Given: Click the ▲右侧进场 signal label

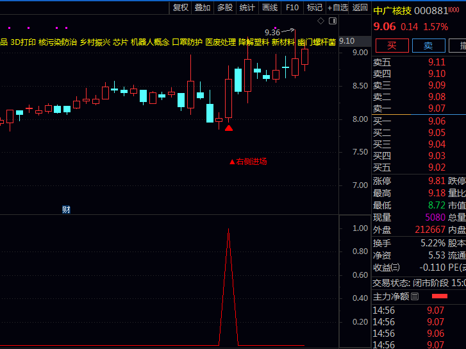Looking at the screenshot, I should (249, 162).
